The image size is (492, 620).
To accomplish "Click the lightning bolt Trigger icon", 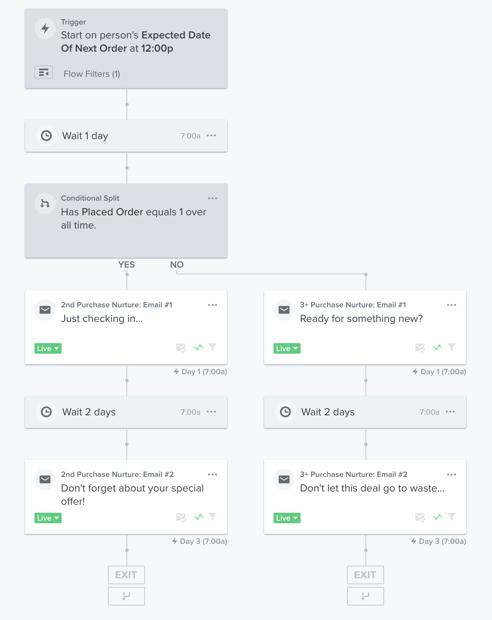I will [x=45, y=28].
